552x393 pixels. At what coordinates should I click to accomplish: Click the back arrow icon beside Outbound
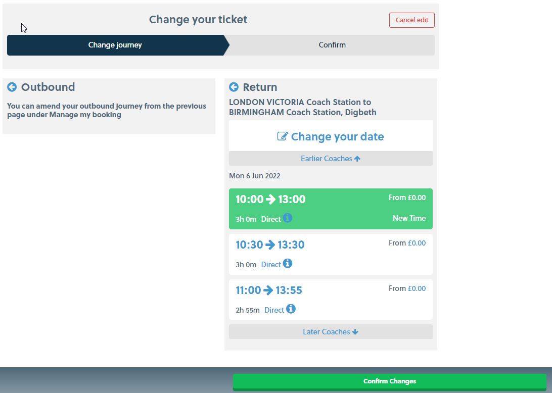(x=12, y=87)
